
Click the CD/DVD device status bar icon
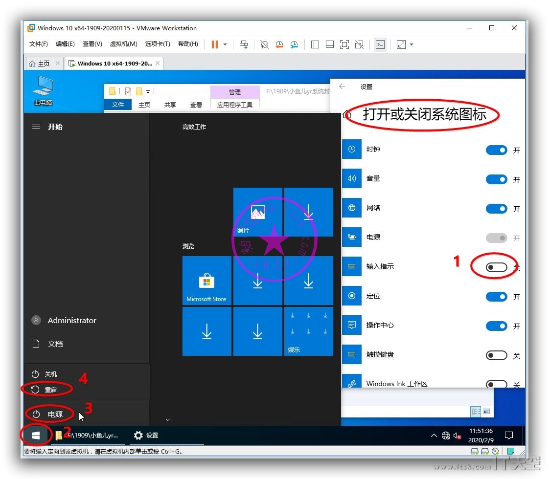tap(495, 451)
